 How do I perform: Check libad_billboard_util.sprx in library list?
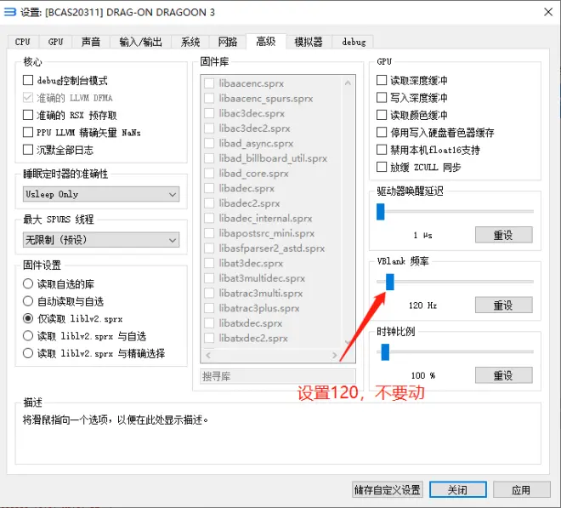(209, 158)
